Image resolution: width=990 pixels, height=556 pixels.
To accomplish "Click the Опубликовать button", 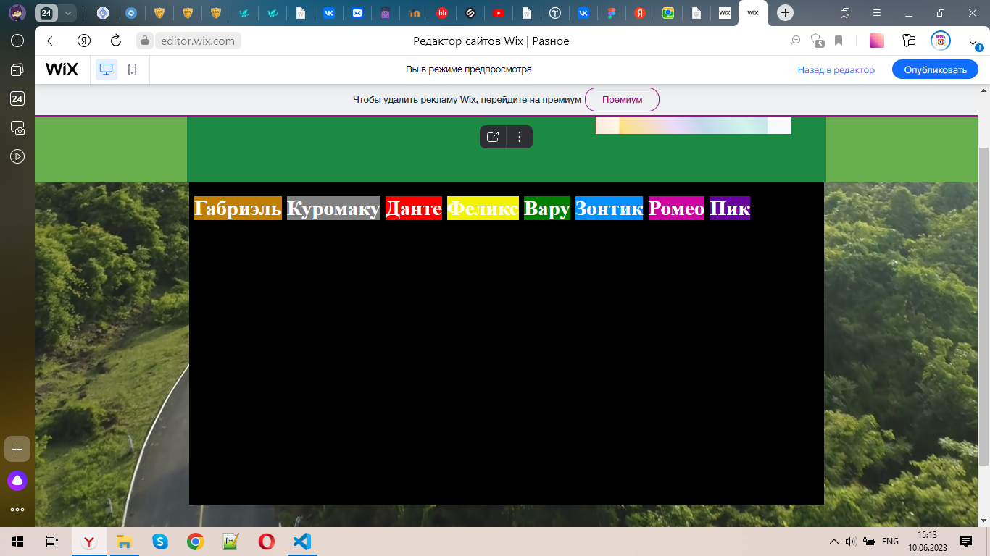I will 935,69.
